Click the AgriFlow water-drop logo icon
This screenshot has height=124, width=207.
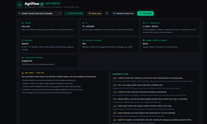coord(20,5)
